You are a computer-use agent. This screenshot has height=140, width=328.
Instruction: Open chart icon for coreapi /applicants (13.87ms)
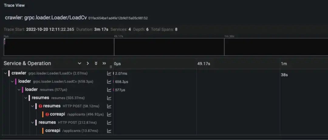109,131
